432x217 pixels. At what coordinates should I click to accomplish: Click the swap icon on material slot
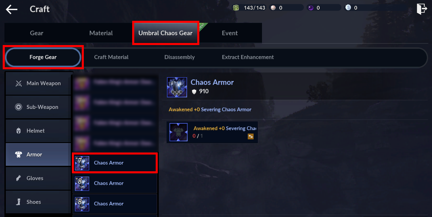tap(251, 136)
